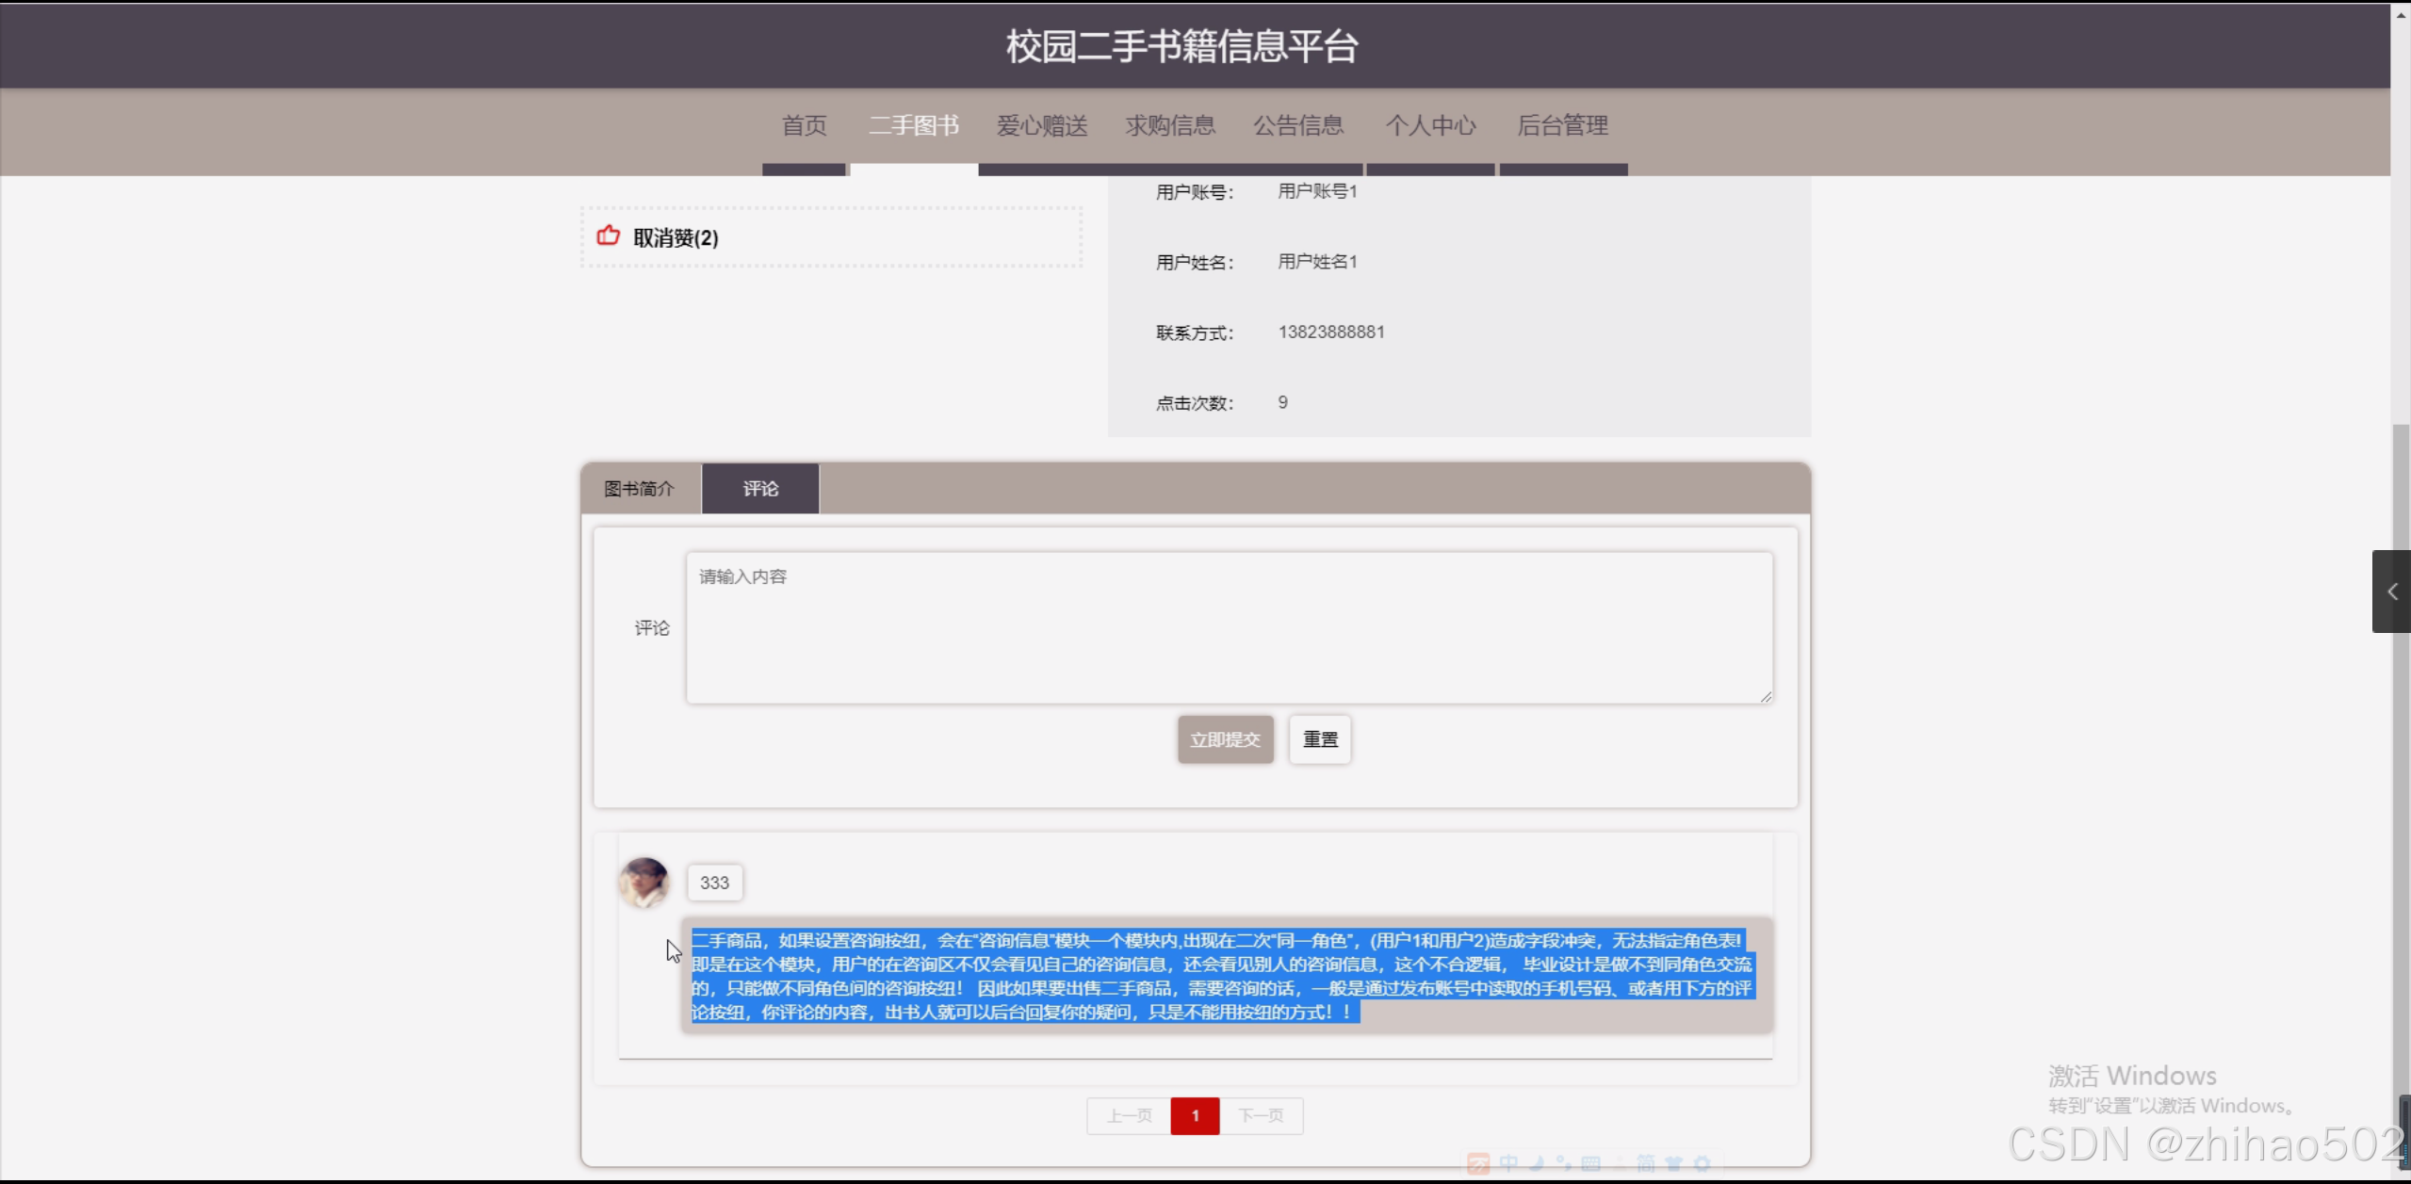The width and height of the screenshot is (2411, 1184).
Task: Click the red thumbs-up like icon
Action: [x=608, y=235]
